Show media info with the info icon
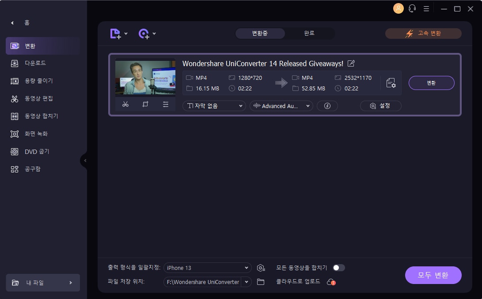Image resolution: width=482 pixels, height=299 pixels. 327,106
